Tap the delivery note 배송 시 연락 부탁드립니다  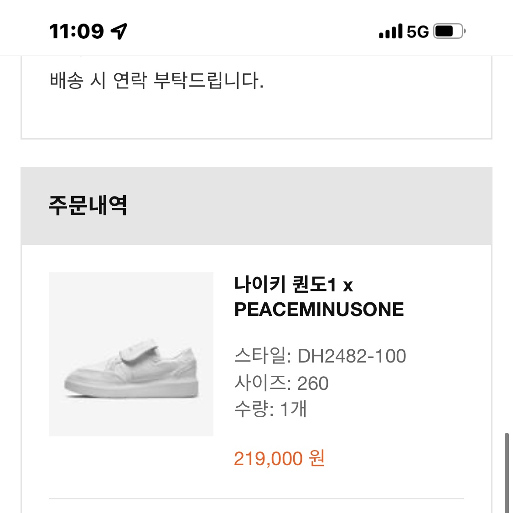click(x=156, y=80)
